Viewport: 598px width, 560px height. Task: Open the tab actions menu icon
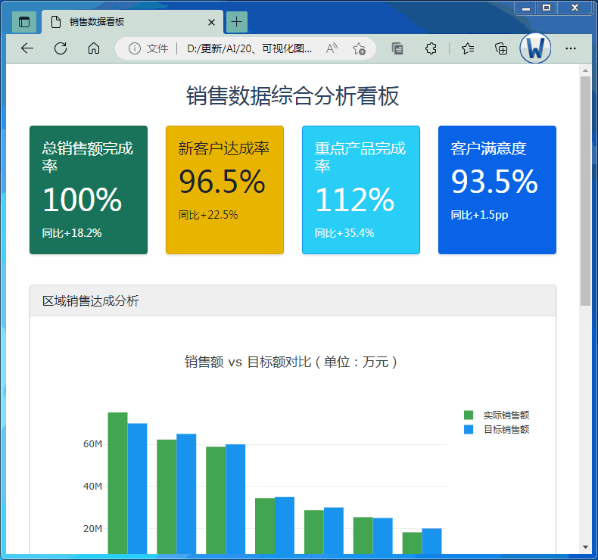[x=24, y=22]
